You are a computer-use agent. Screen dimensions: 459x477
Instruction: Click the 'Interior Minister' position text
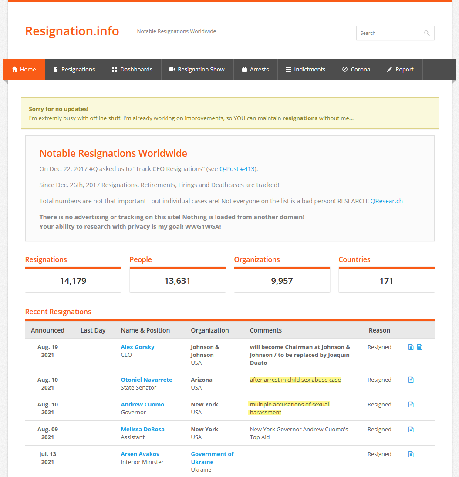pyautogui.click(x=142, y=462)
